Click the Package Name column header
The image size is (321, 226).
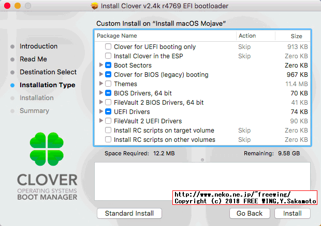click(165, 36)
